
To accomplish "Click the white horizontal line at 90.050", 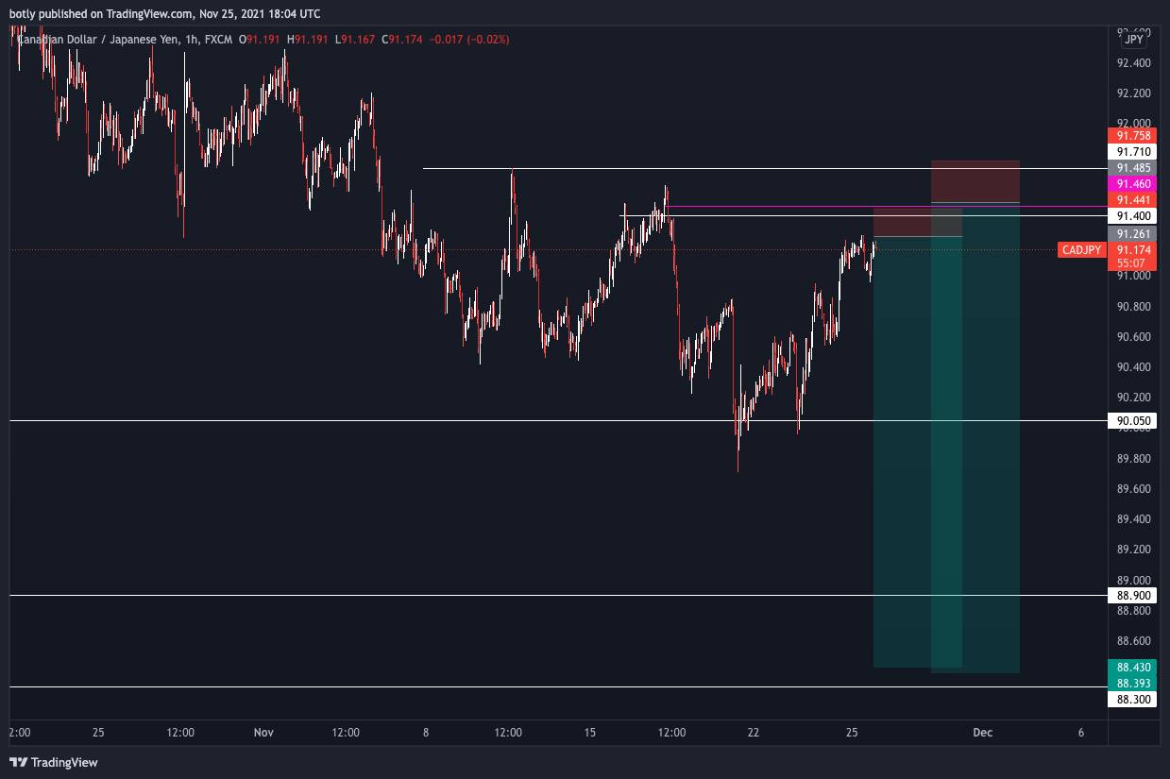I will (557, 420).
